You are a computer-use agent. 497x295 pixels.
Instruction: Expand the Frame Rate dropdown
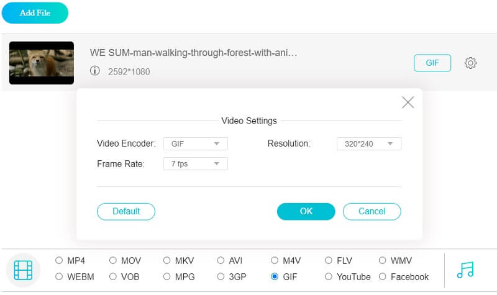[x=196, y=164]
